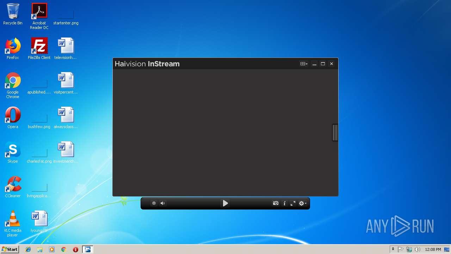Select the charlesfat.png file icon
Screen dimensions: 451x254
(x=39, y=152)
